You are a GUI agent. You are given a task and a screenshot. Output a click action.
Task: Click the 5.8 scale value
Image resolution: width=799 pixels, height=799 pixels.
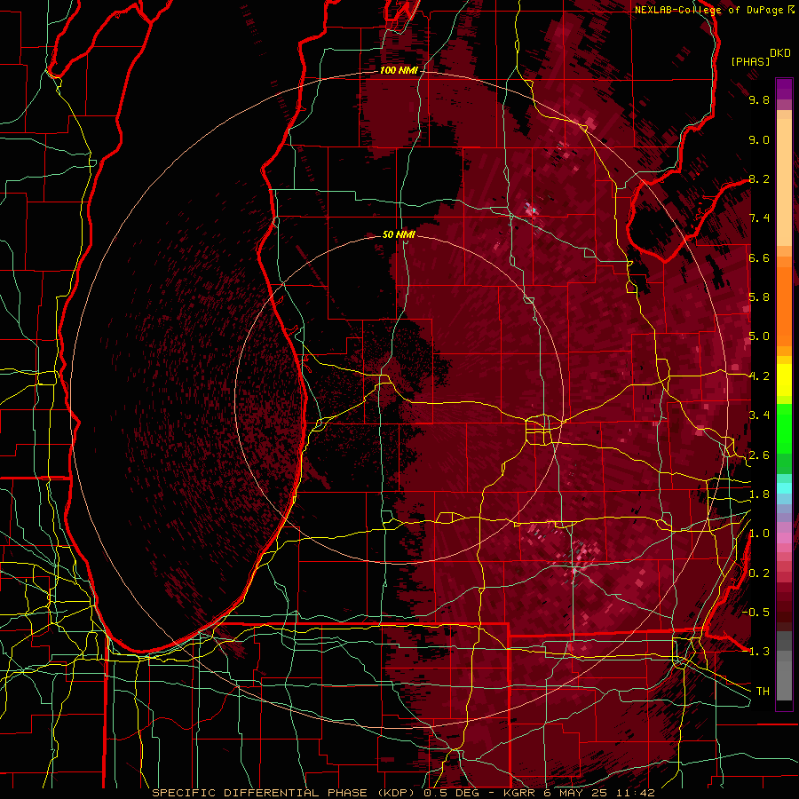point(759,297)
